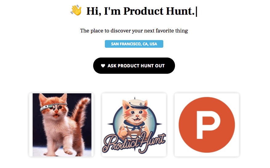Click the word "Hunt" in the main heading
This screenshot has height=168, width=270.
[180, 11]
